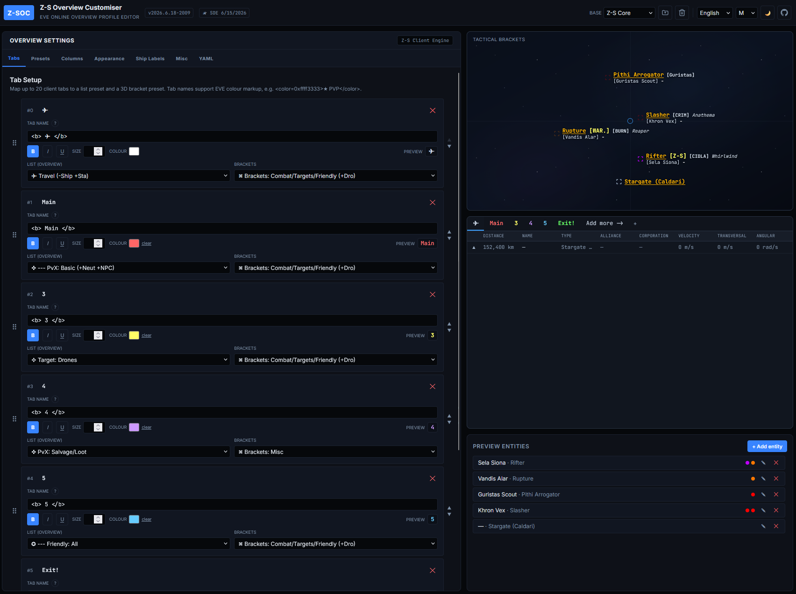
Task: Switch to the Misc tab
Action: [x=182, y=59]
